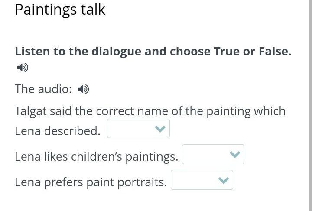Click 'Listen to the dialogue' instruction text
This screenshot has width=312, height=211.
87,52
